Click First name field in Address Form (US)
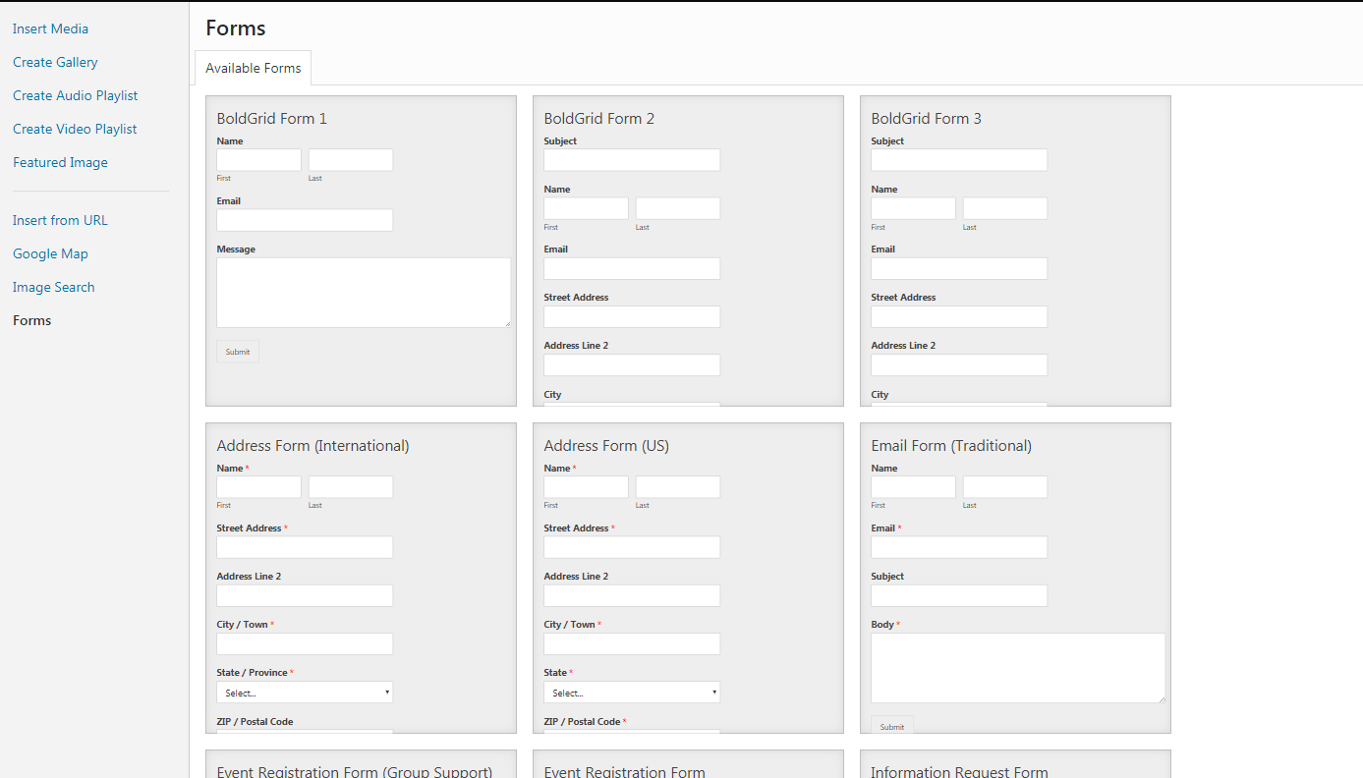The image size is (1363, 778). [x=586, y=487]
